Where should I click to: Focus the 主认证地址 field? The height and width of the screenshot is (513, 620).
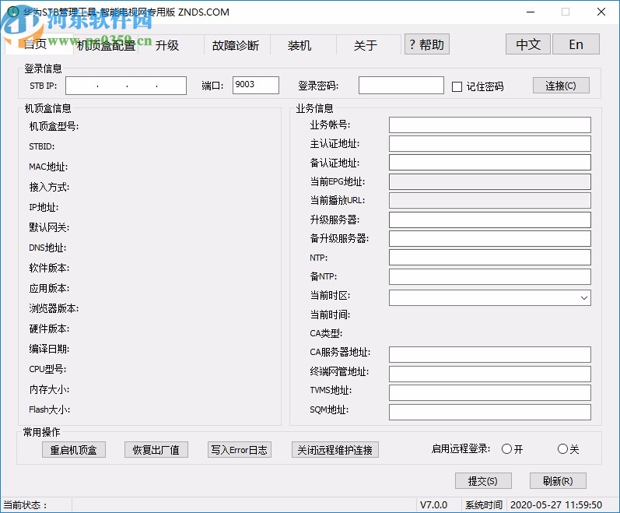pos(489,143)
